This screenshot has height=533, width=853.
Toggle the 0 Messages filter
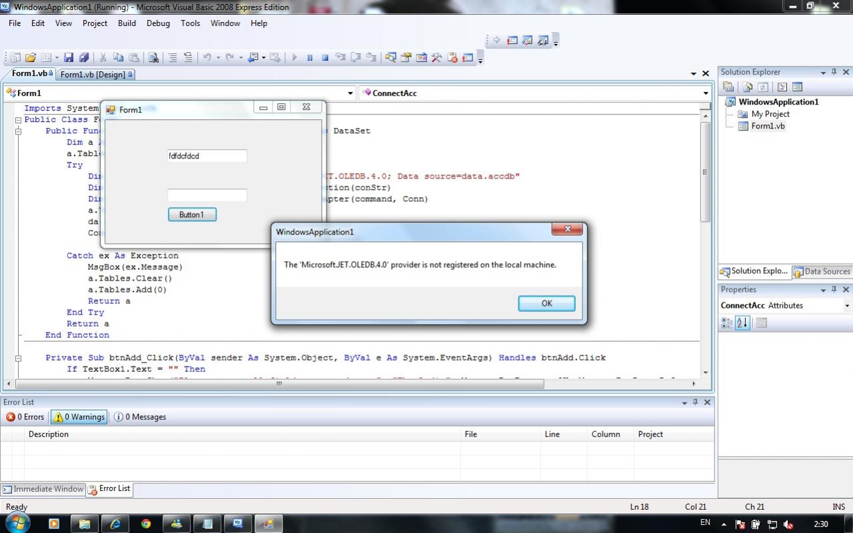(x=139, y=417)
